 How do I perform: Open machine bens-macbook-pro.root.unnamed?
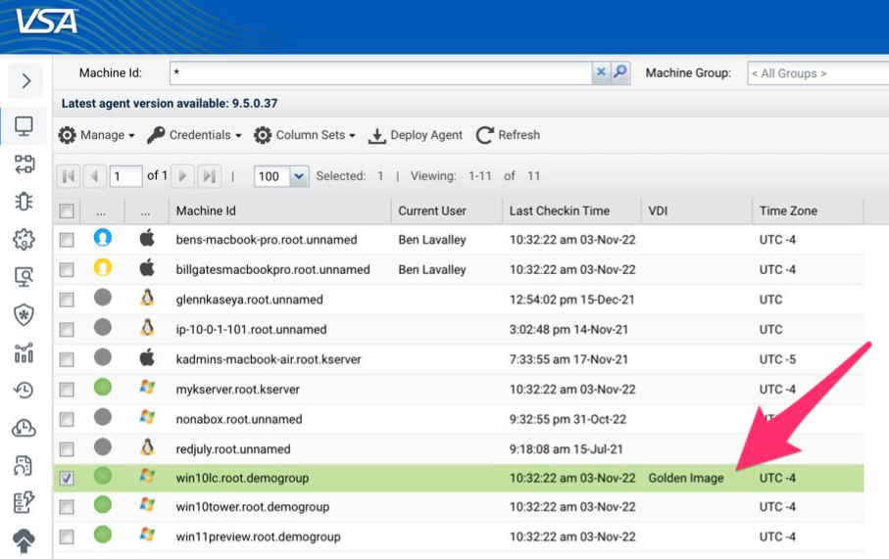pos(267,240)
